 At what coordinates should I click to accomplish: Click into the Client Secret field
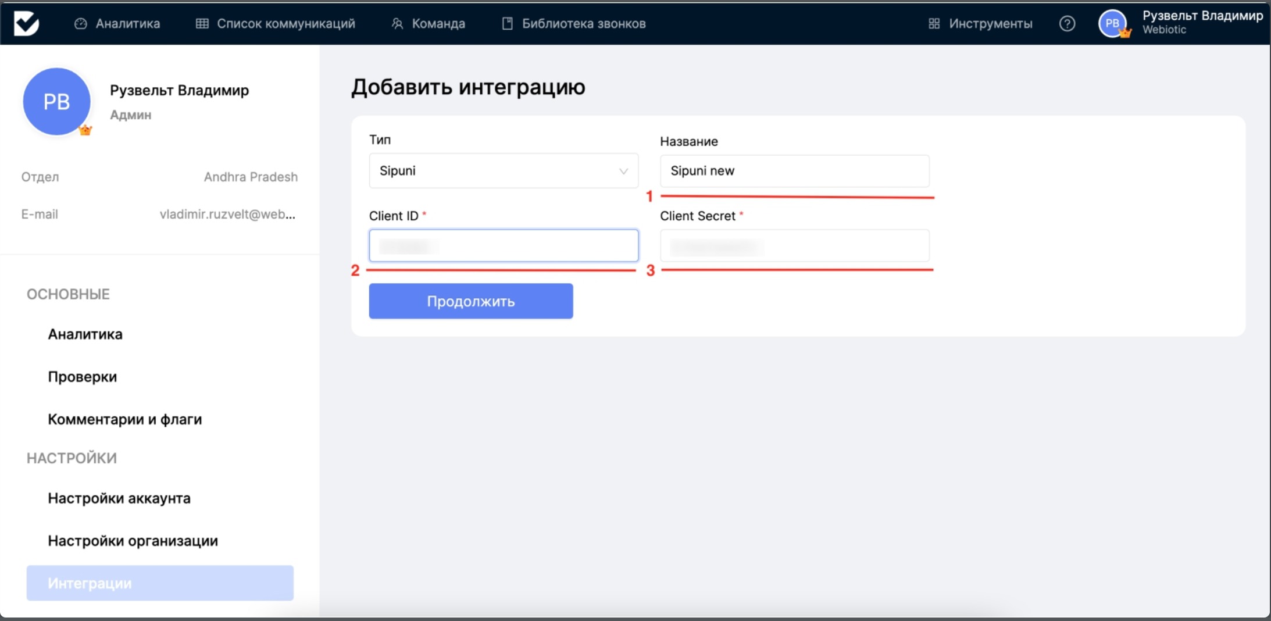tap(794, 246)
